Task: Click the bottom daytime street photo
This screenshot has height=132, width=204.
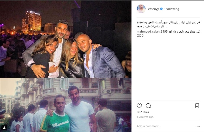Action: coord(65,105)
